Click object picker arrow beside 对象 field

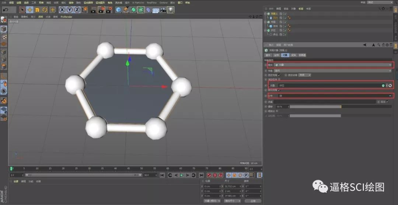point(390,86)
